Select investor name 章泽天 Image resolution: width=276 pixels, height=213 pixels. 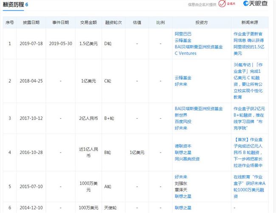181,190
